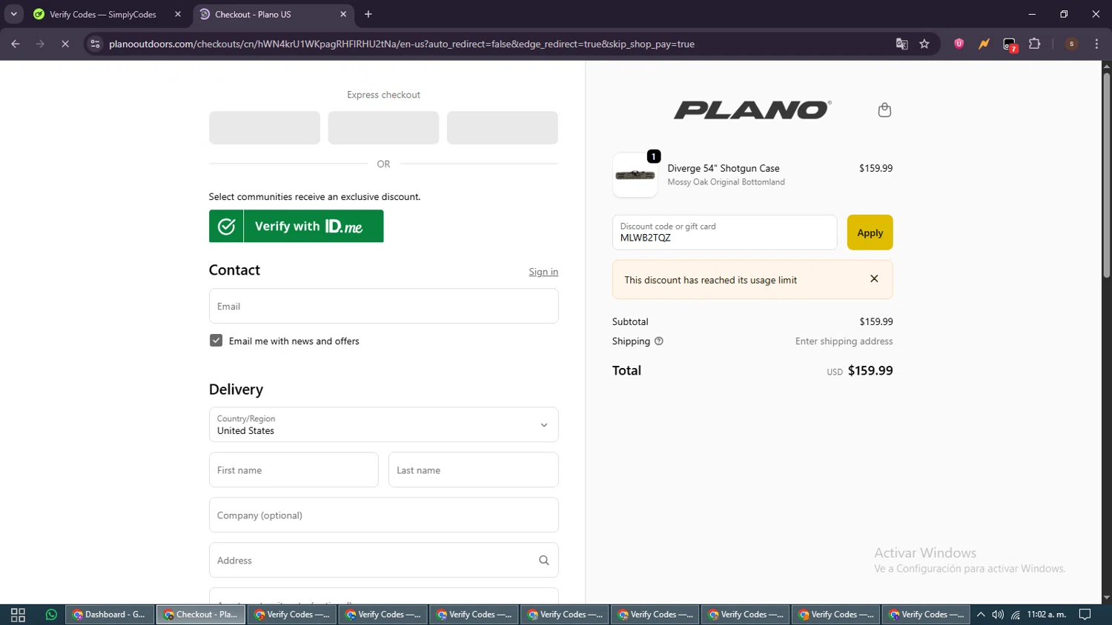Open the shopping bag cart icon

[x=884, y=110]
